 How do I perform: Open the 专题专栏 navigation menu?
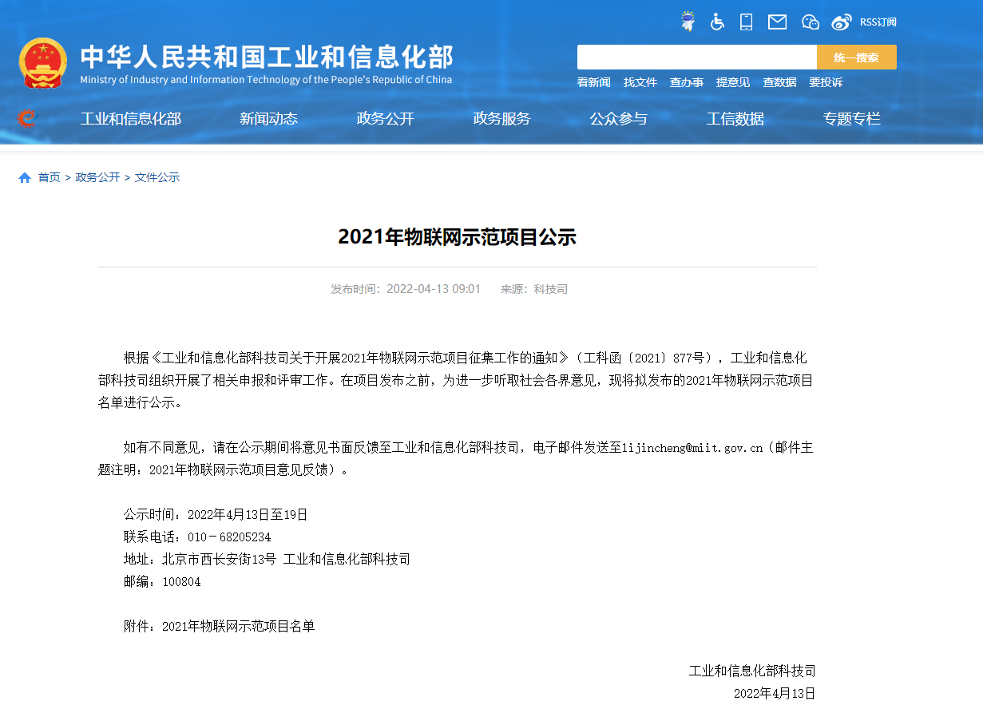pyautogui.click(x=852, y=119)
